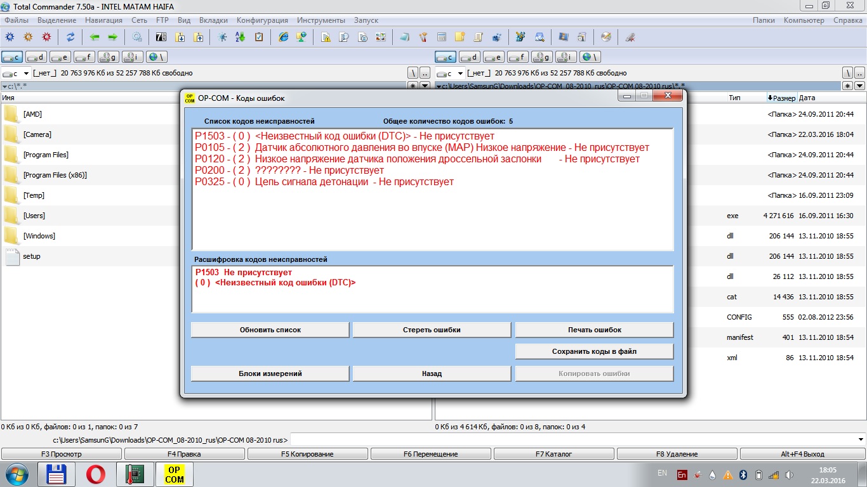Open Блоки измерений
867x487 pixels.
(270, 373)
